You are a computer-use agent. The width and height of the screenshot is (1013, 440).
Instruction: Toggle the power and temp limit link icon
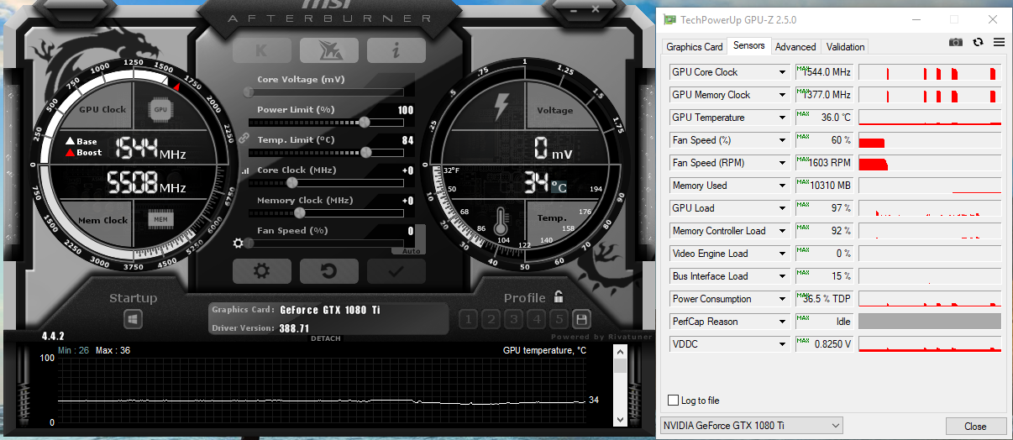coord(244,138)
